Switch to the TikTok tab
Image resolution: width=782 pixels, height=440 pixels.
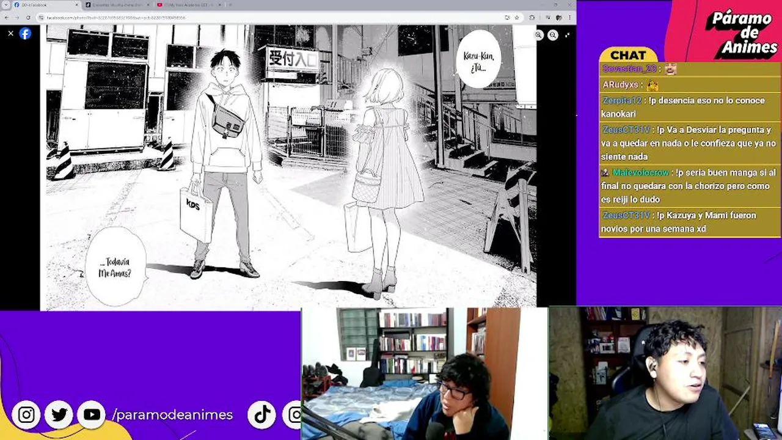(117, 5)
